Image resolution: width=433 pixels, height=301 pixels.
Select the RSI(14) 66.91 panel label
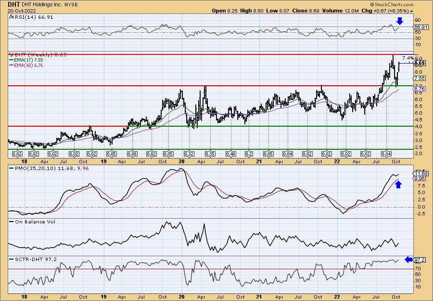[33, 17]
